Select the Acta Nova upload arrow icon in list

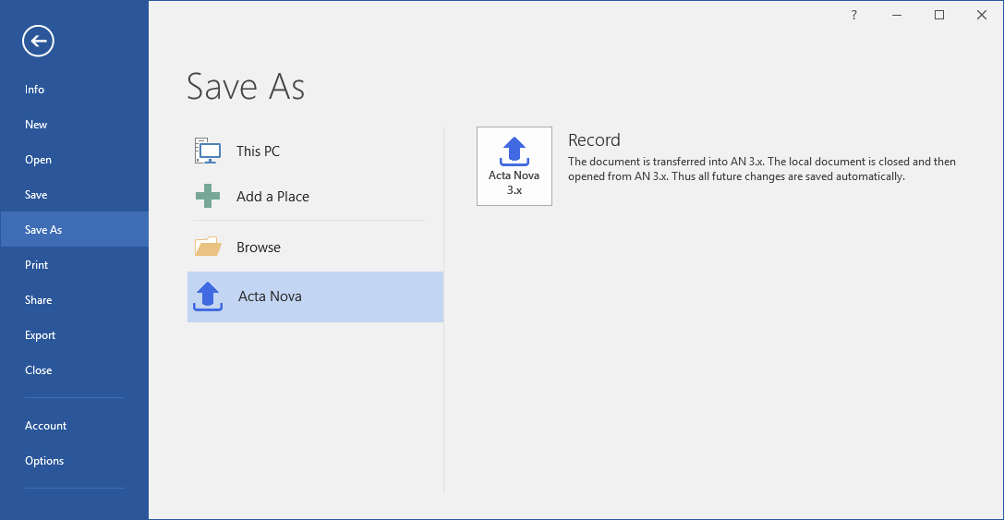click(208, 296)
